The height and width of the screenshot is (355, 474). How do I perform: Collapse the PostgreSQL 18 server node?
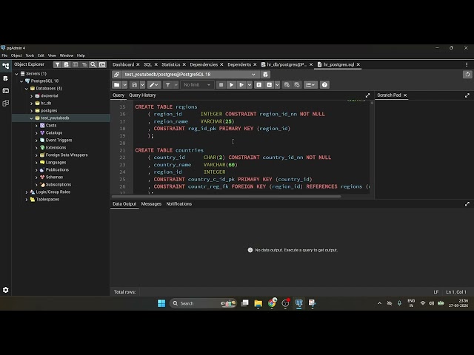pos(21,81)
